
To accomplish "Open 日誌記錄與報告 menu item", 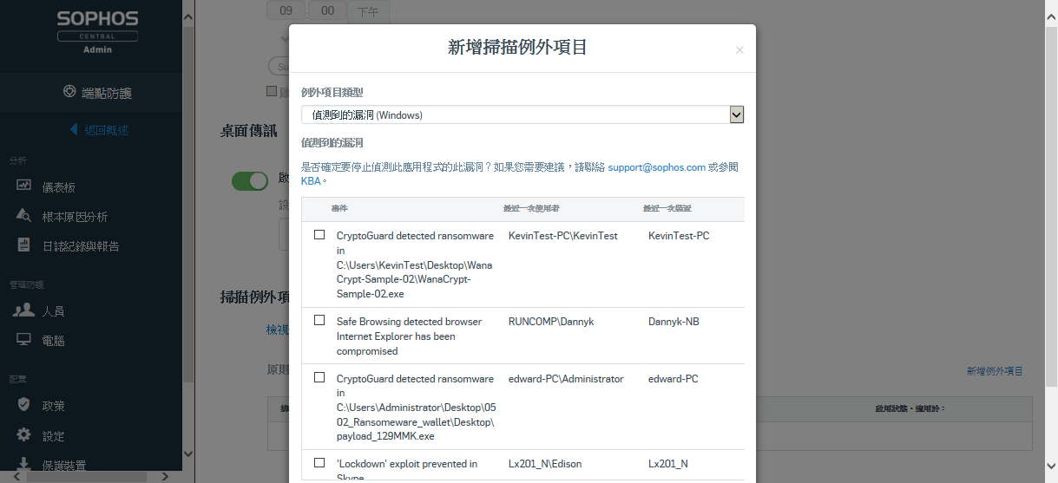I will (x=81, y=246).
